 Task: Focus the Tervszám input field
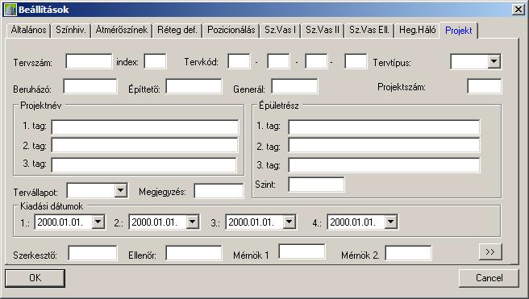click(x=89, y=61)
